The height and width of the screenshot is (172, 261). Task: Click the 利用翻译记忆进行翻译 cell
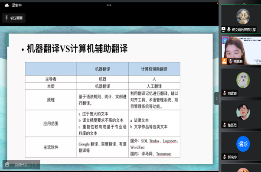click(x=154, y=100)
